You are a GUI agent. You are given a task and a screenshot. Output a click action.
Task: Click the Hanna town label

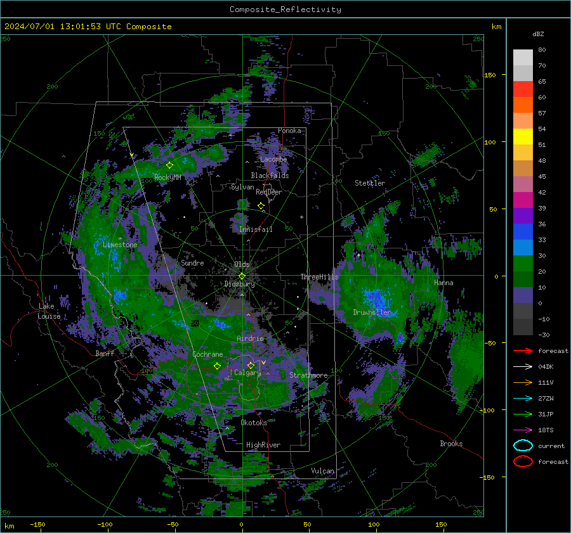(x=443, y=283)
